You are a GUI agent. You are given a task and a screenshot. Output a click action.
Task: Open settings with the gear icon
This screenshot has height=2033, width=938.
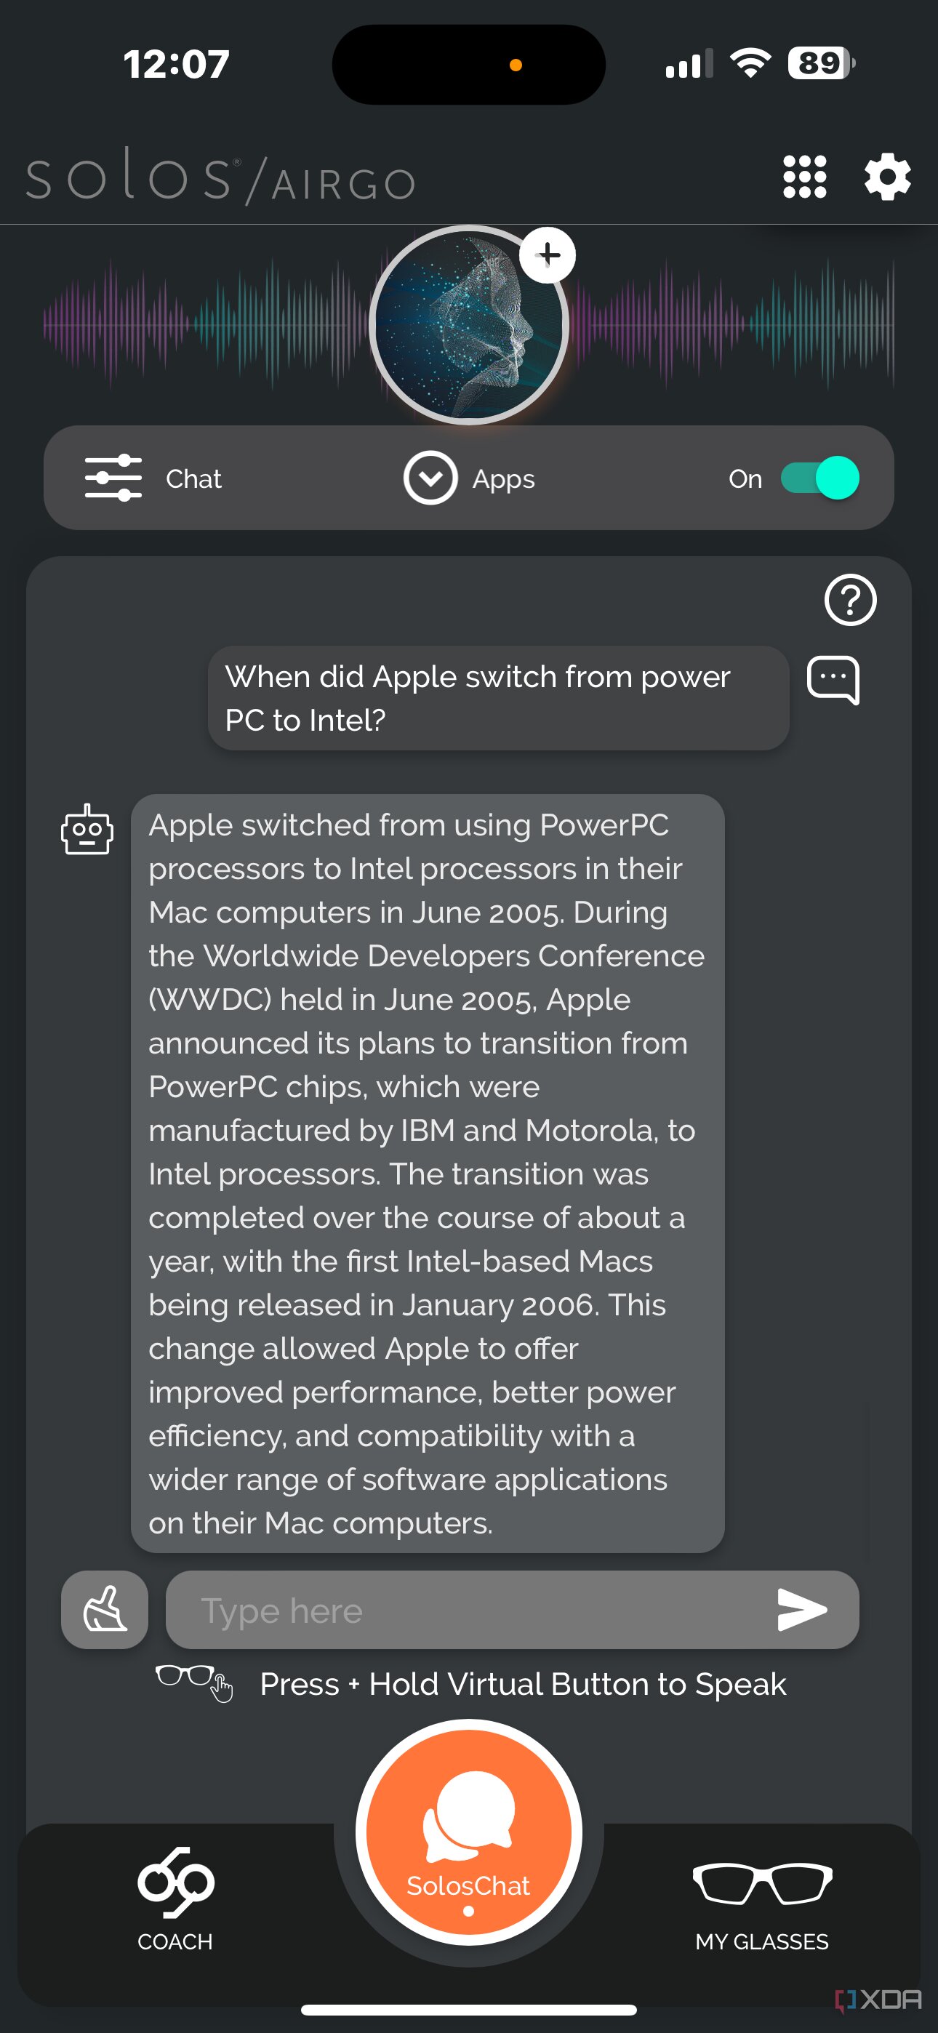[x=888, y=177]
